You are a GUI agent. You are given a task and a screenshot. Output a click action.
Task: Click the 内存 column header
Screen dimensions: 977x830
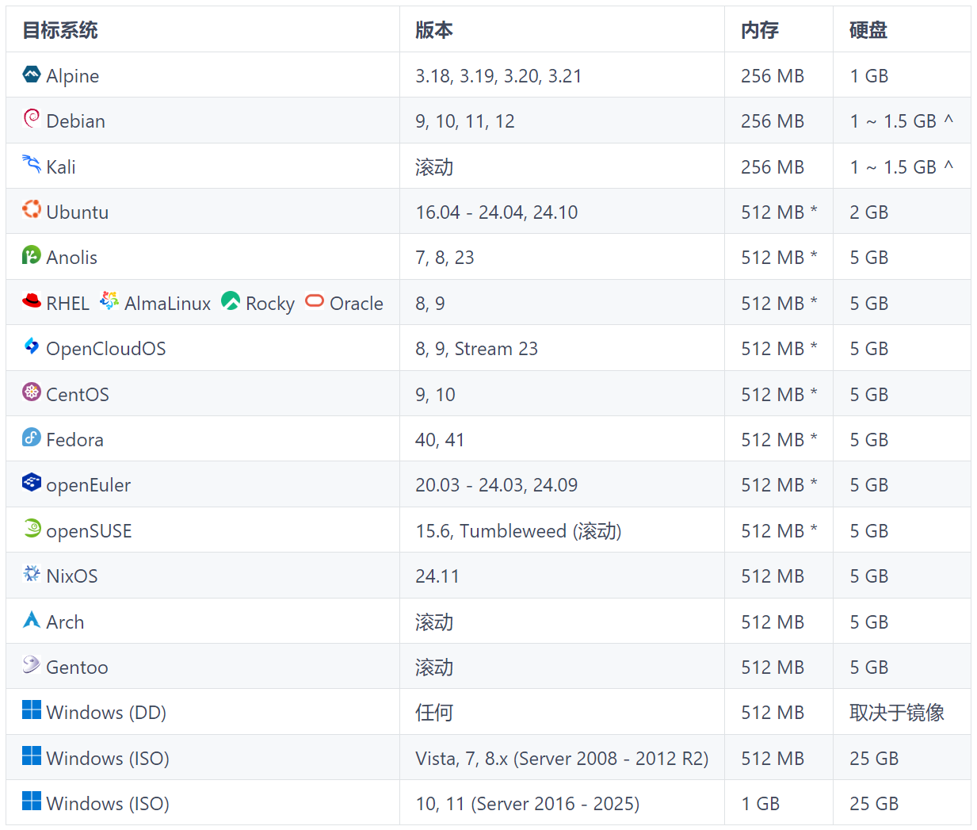759,30
